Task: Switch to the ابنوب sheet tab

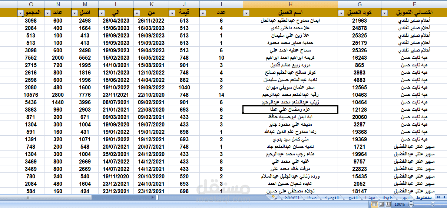Action: click(405, 198)
